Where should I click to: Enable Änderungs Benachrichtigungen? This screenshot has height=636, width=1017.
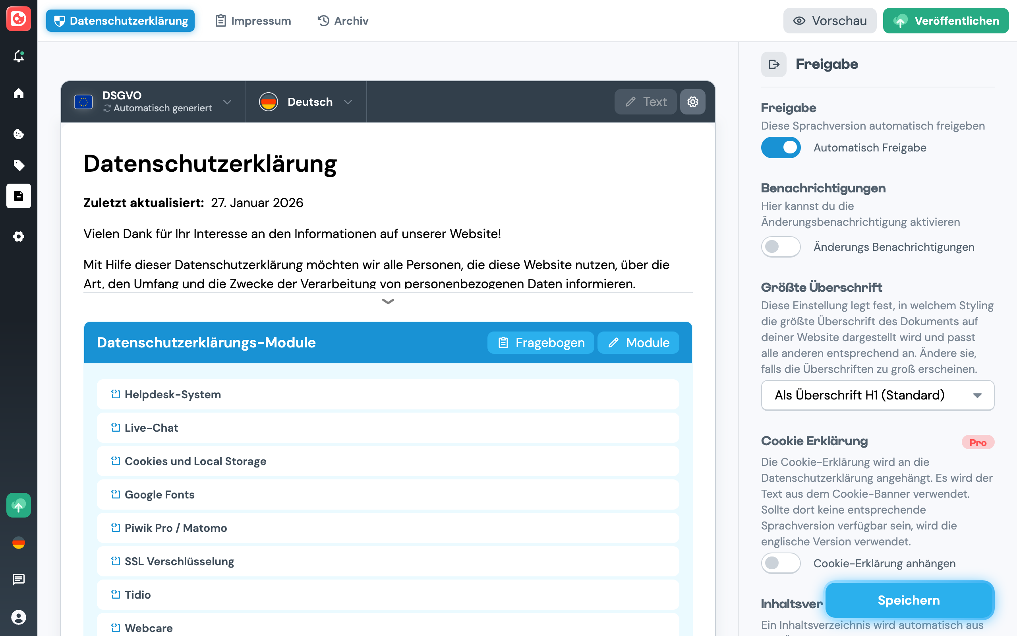pyautogui.click(x=780, y=246)
